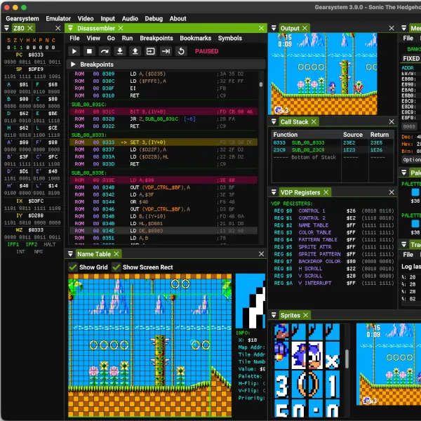Screen dimensions: 421x421
Task: Resume execution with the play button
Action: click(x=74, y=51)
